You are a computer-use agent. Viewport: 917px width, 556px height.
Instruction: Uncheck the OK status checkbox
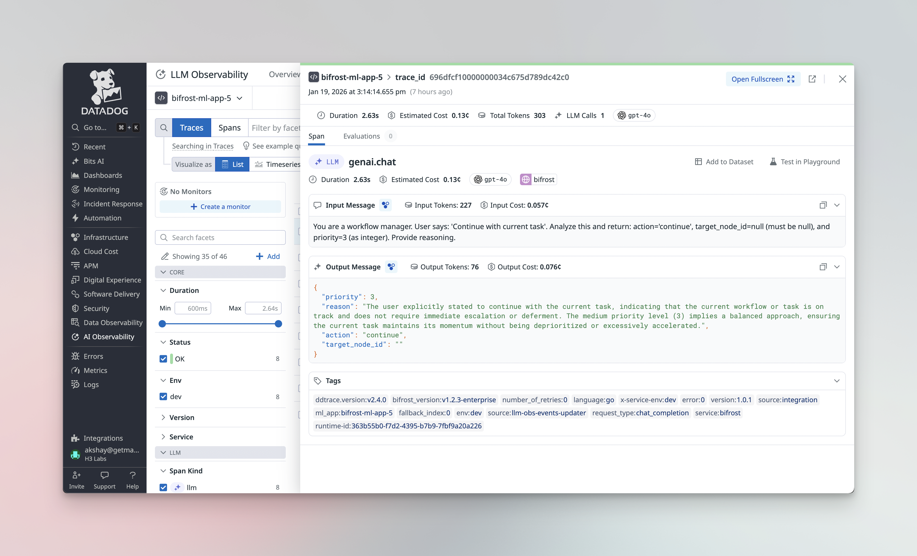click(163, 359)
